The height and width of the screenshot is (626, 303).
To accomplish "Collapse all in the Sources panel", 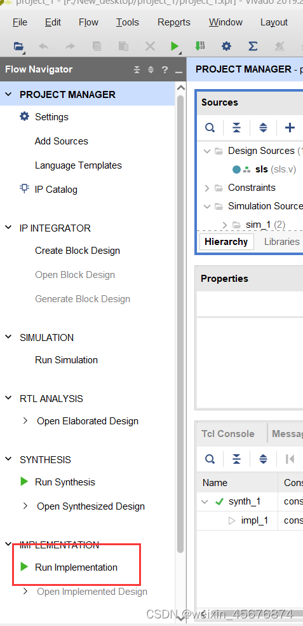I will point(236,128).
